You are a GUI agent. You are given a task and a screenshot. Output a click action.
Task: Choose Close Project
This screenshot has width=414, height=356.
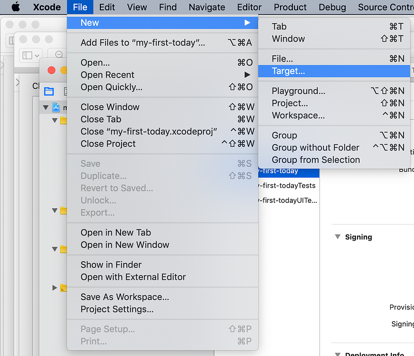(162, 144)
